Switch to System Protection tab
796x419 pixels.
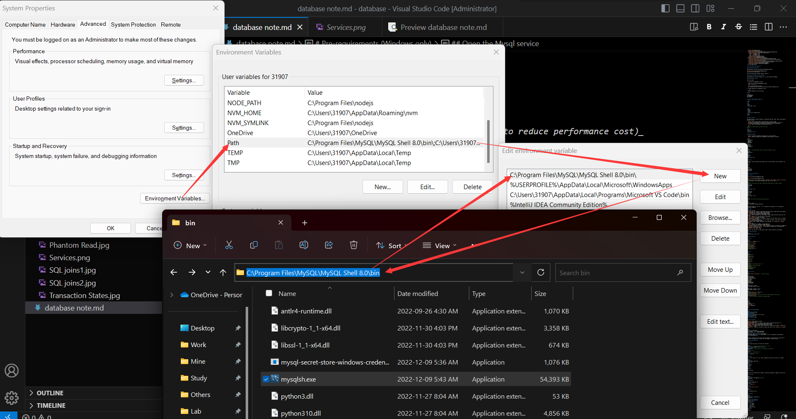[133, 25]
